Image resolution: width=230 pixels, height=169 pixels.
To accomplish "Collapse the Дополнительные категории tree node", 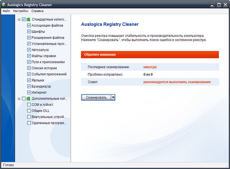I will [19, 99].
